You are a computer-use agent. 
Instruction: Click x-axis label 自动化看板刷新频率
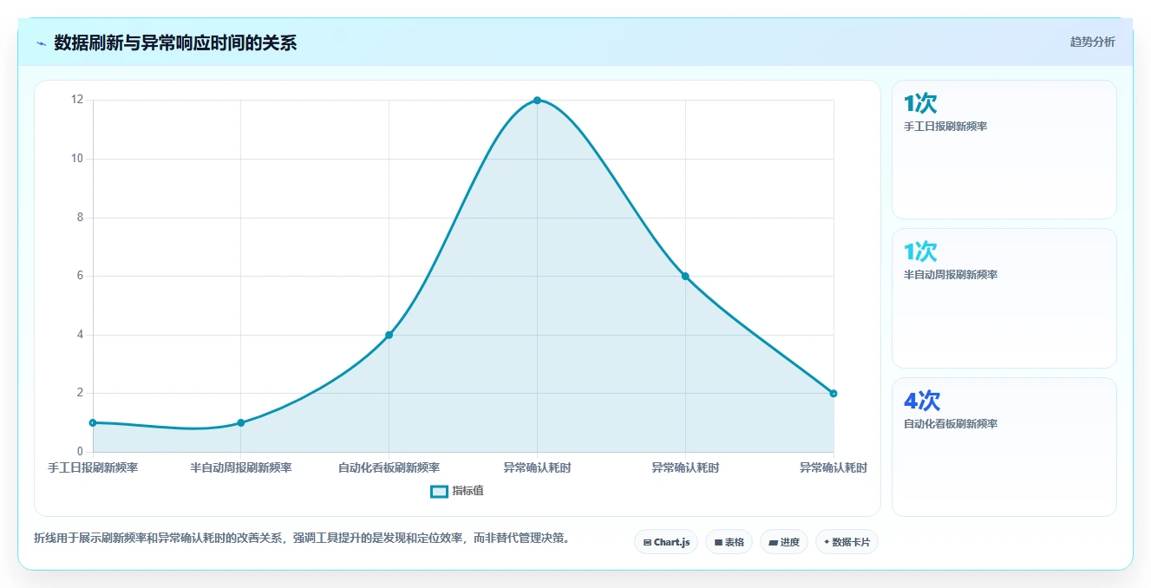click(x=389, y=467)
